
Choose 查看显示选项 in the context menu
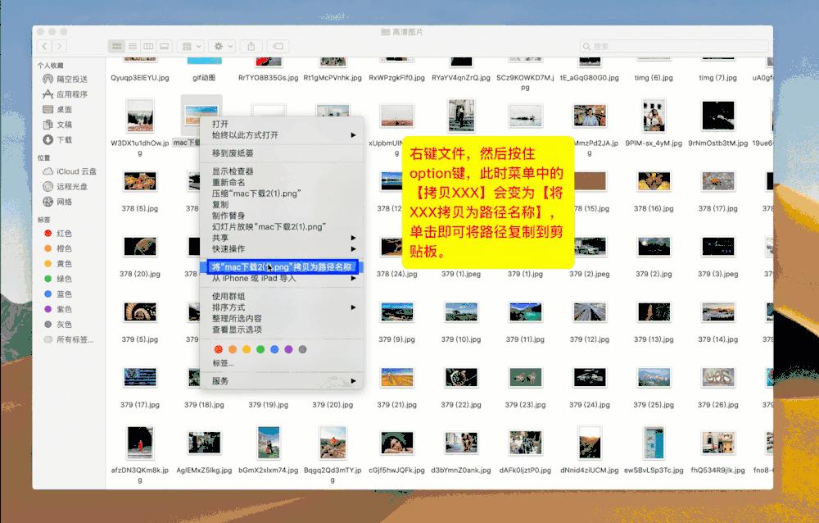point(282,330)
